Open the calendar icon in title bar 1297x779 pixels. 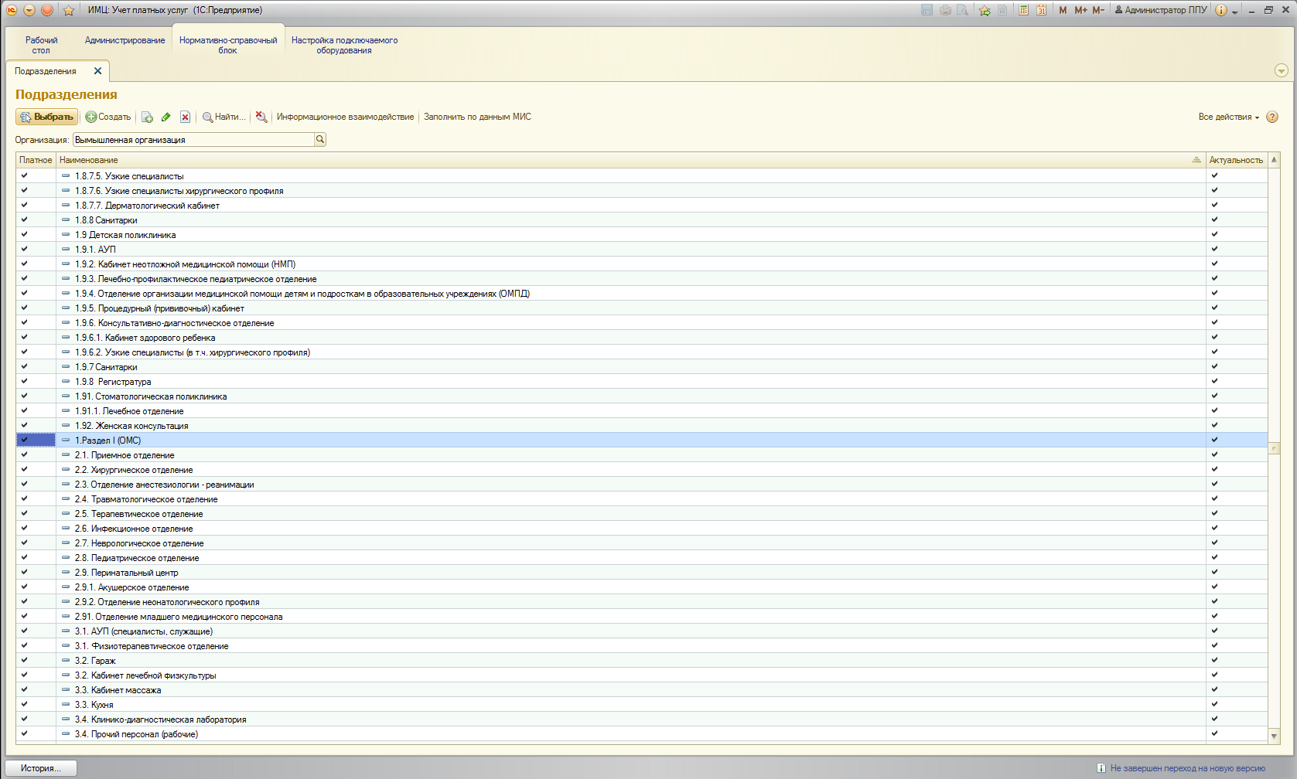tap(1041, 10)
